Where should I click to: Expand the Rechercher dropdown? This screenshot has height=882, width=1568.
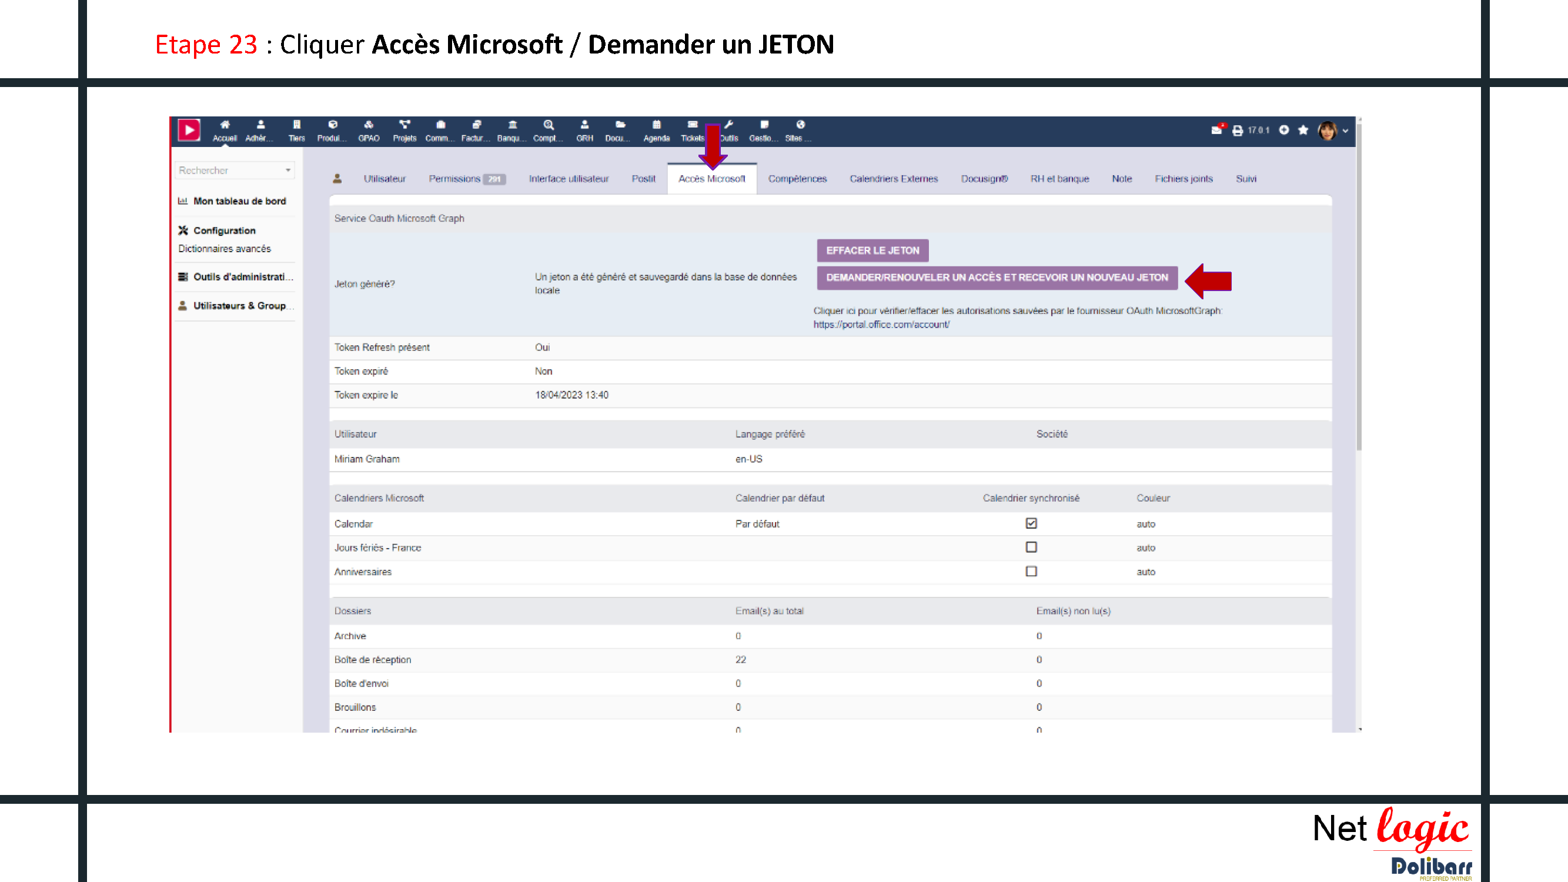pyautogui.click(x=287, y=171)
